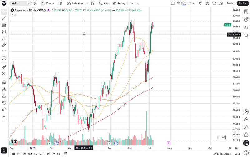The image size is (250, 157).
Task: Take a chart snapshot with camera icon
Action: 221,3
